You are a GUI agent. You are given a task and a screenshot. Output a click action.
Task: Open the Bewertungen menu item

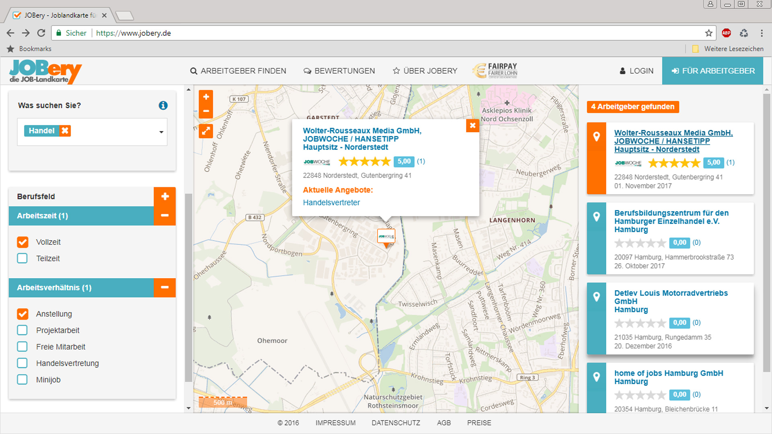tap(339, 71)
